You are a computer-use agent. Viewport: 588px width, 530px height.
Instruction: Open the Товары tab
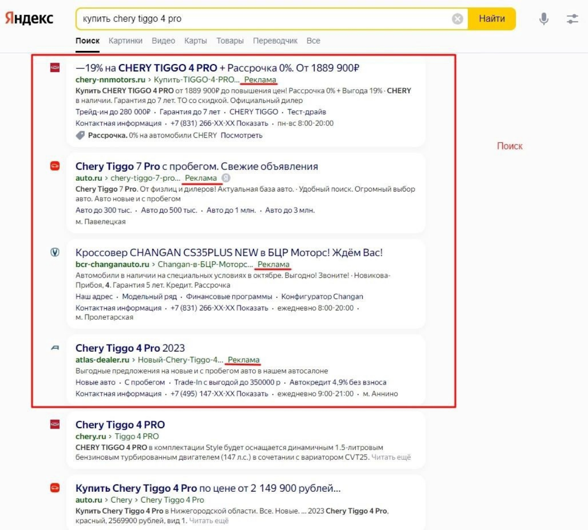(x=230, y=41)
